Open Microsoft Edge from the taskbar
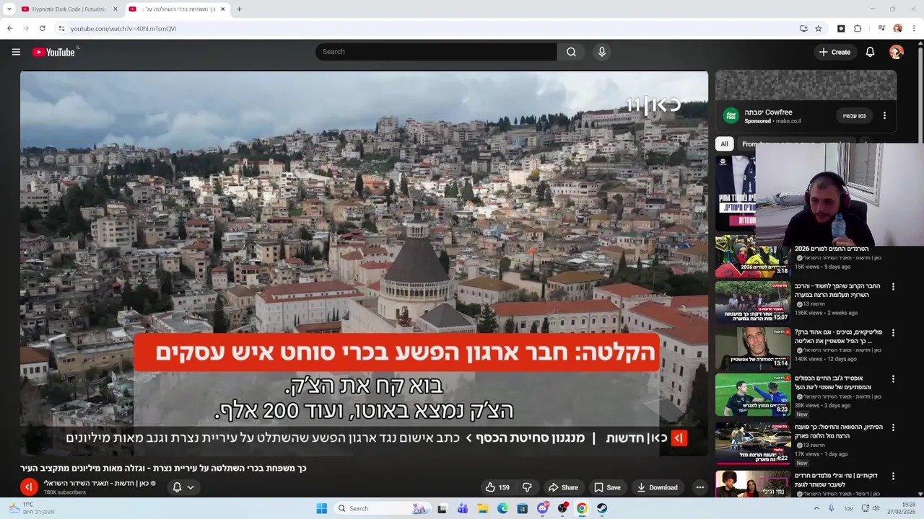Image resolution: width=924 pixels, height=519 pixels. (x=502, y=508)
